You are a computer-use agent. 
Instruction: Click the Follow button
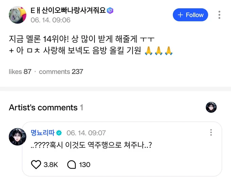pyautogui.click(x=190, y=15)
